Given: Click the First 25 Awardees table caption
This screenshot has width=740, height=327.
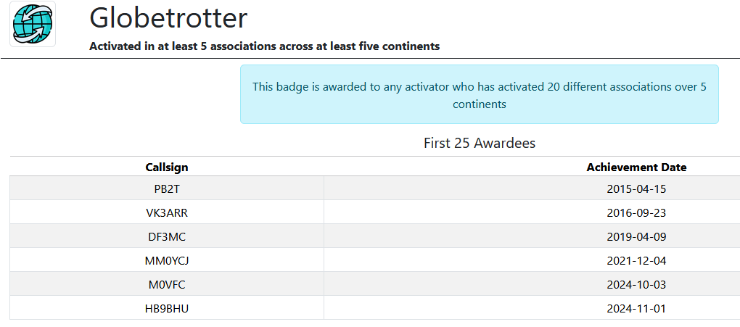Looking at the screenshot, I should [480, 143].
